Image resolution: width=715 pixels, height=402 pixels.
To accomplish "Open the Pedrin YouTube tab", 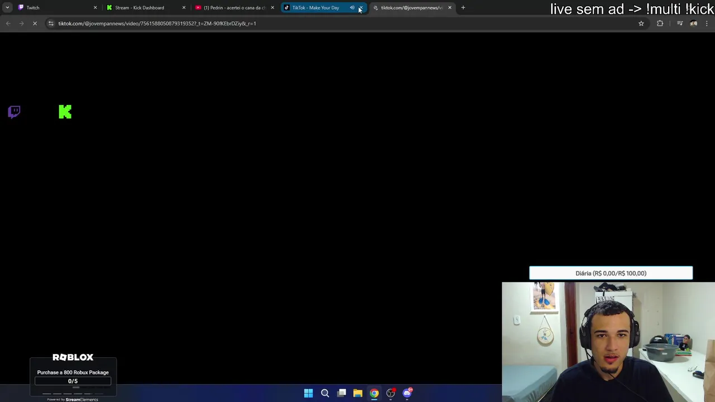I will [235, 8].
